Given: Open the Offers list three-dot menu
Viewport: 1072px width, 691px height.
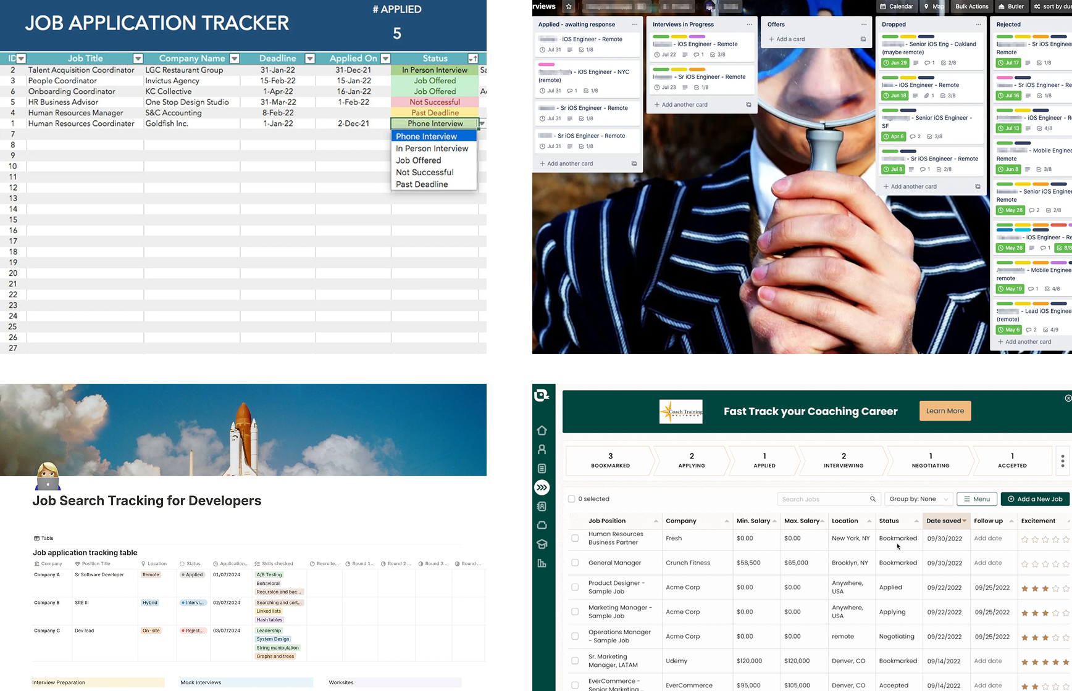Looking at the screenshot, I should [863, 25].
